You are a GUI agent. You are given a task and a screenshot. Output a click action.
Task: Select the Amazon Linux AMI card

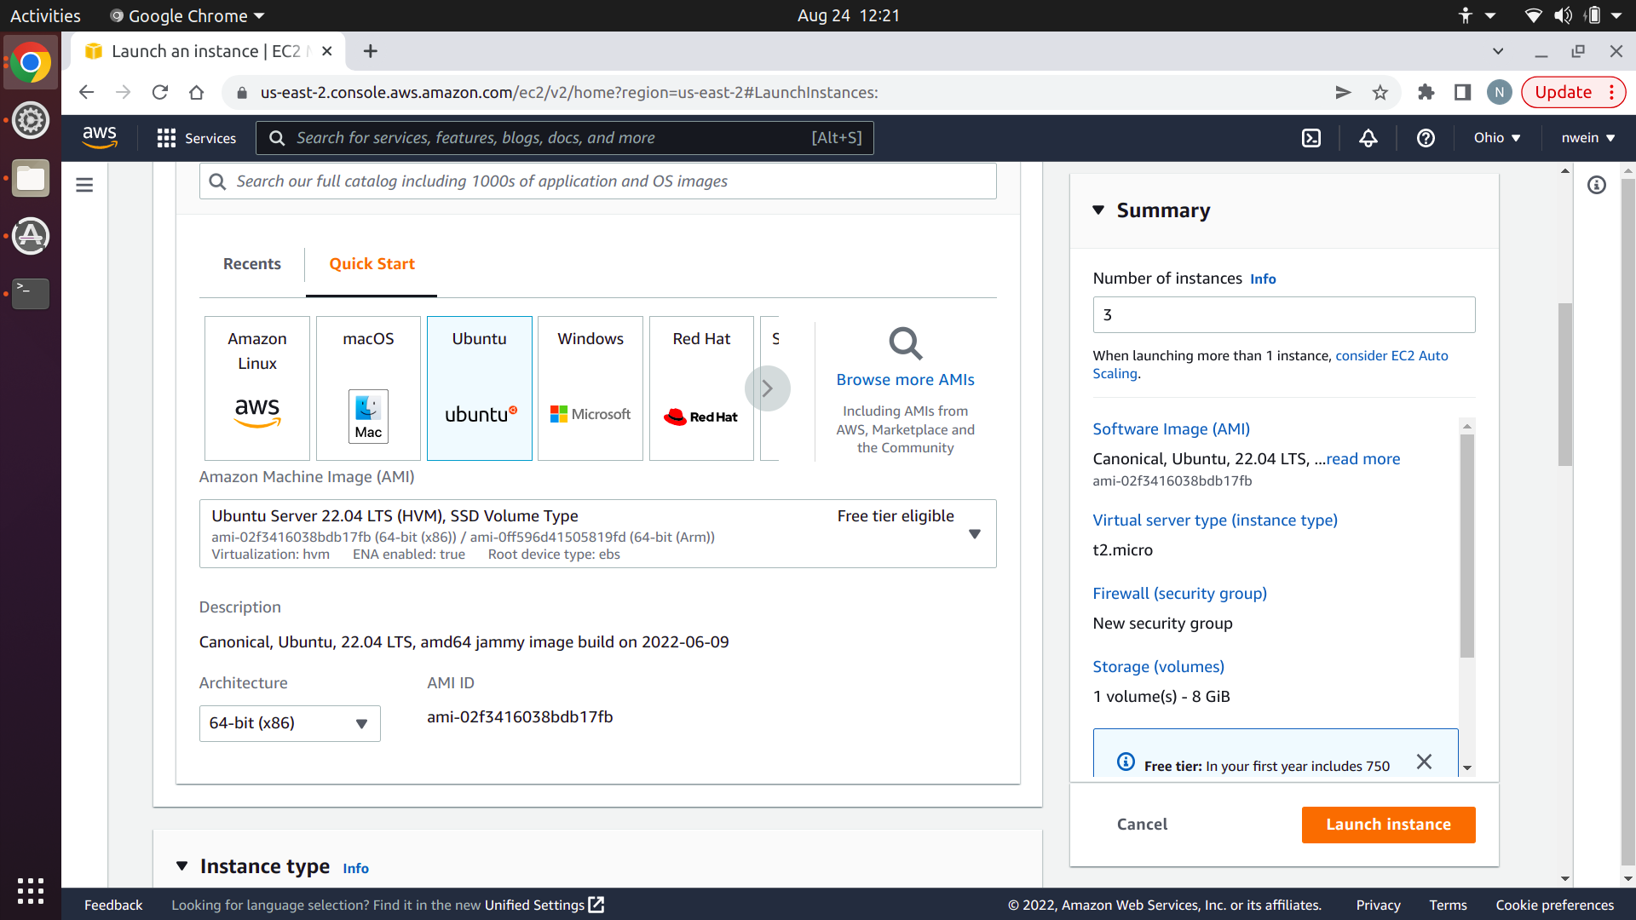(257, 388)
